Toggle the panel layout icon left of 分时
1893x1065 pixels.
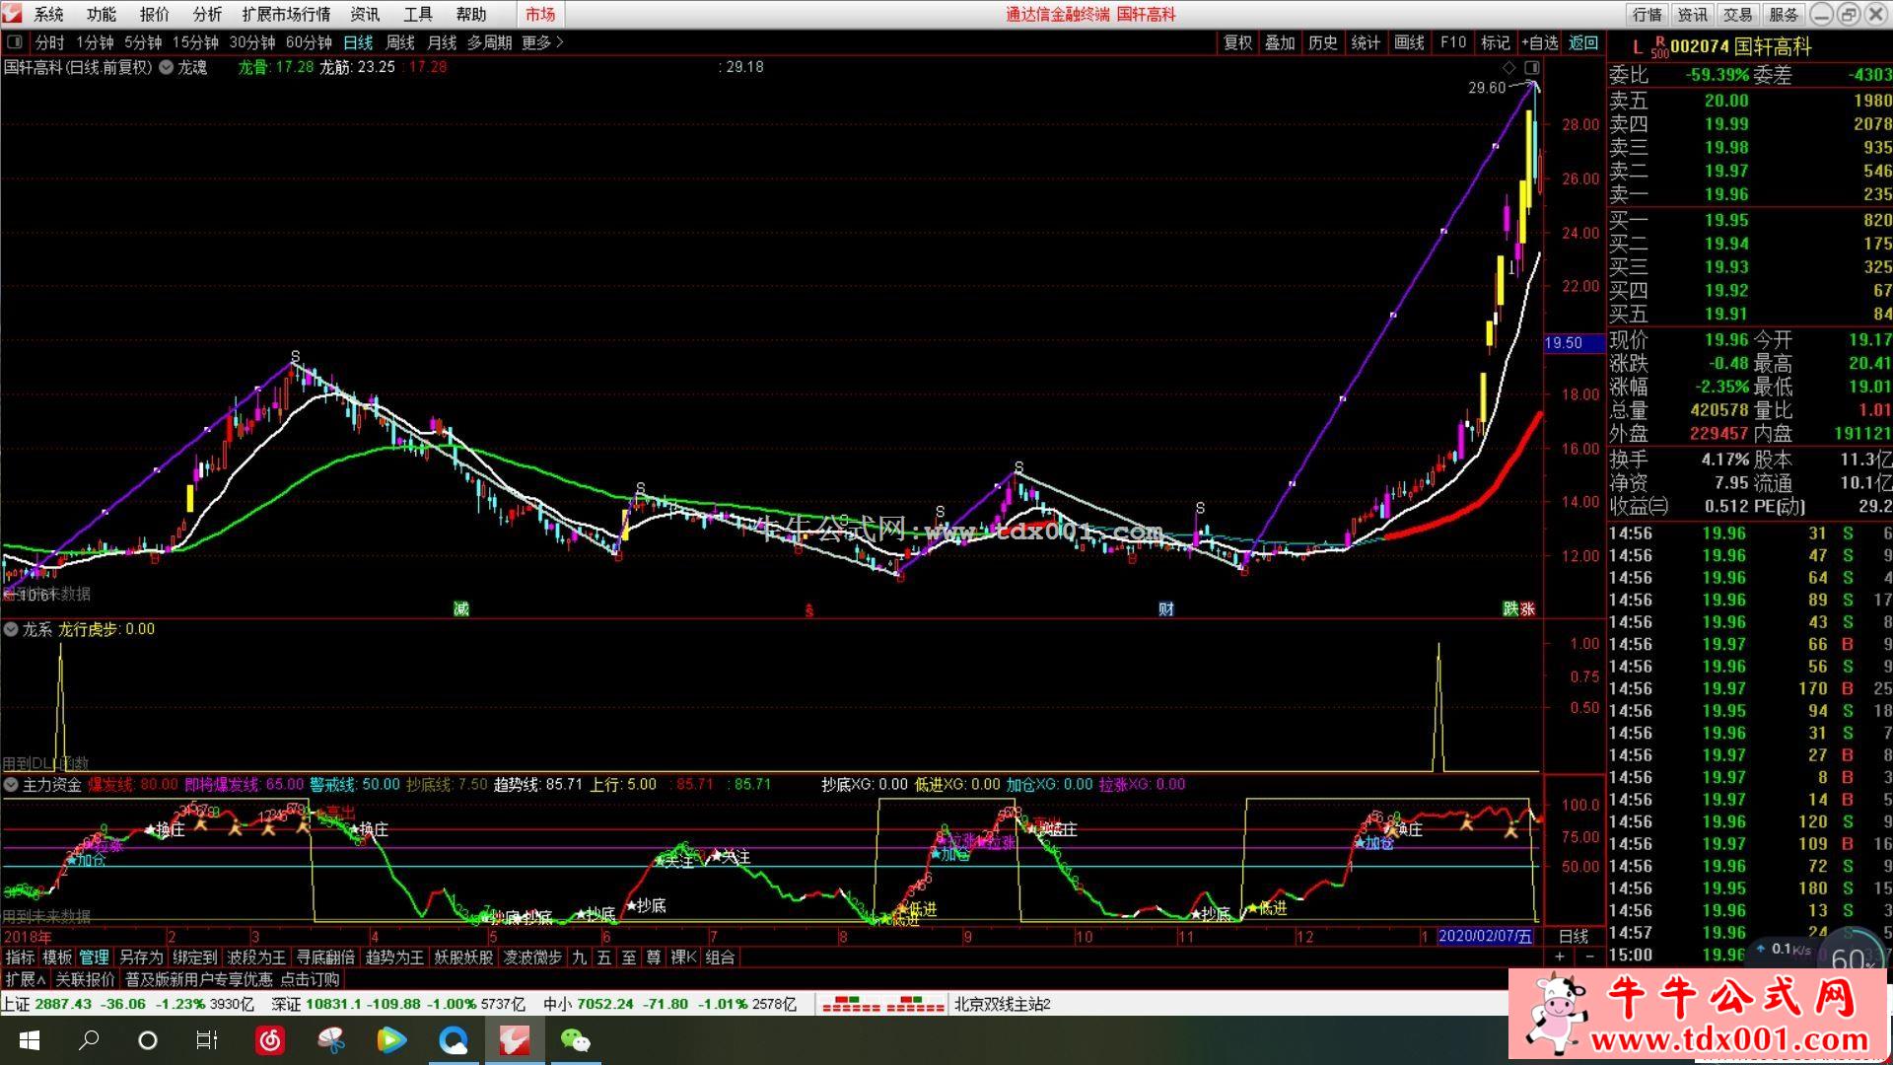(15, 42)
